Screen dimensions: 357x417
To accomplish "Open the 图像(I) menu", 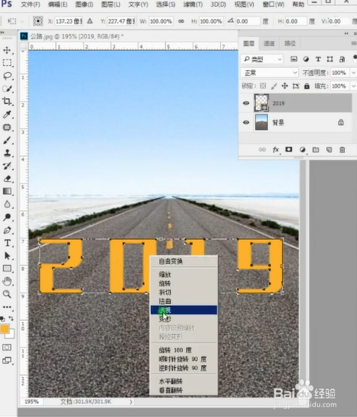I will (x=84, y=5).
